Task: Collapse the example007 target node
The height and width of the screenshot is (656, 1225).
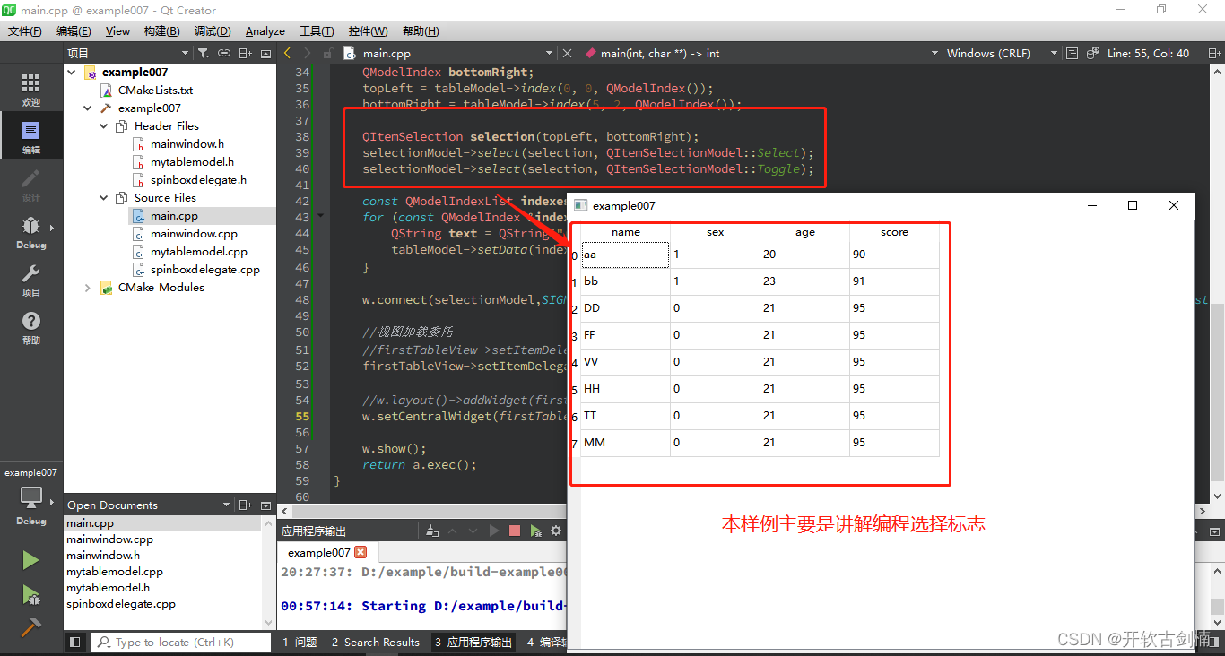Action: (x=88, y=108)
